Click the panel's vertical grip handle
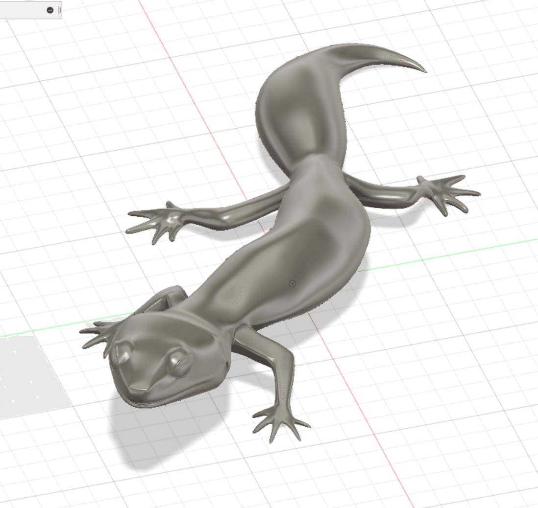This screenshot has width=538, height=508. [60, 10]
